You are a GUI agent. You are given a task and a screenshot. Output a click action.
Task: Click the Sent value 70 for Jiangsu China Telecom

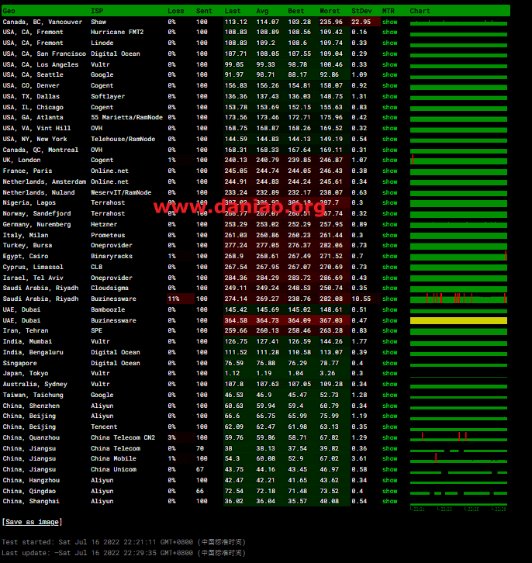pos(200,448)
